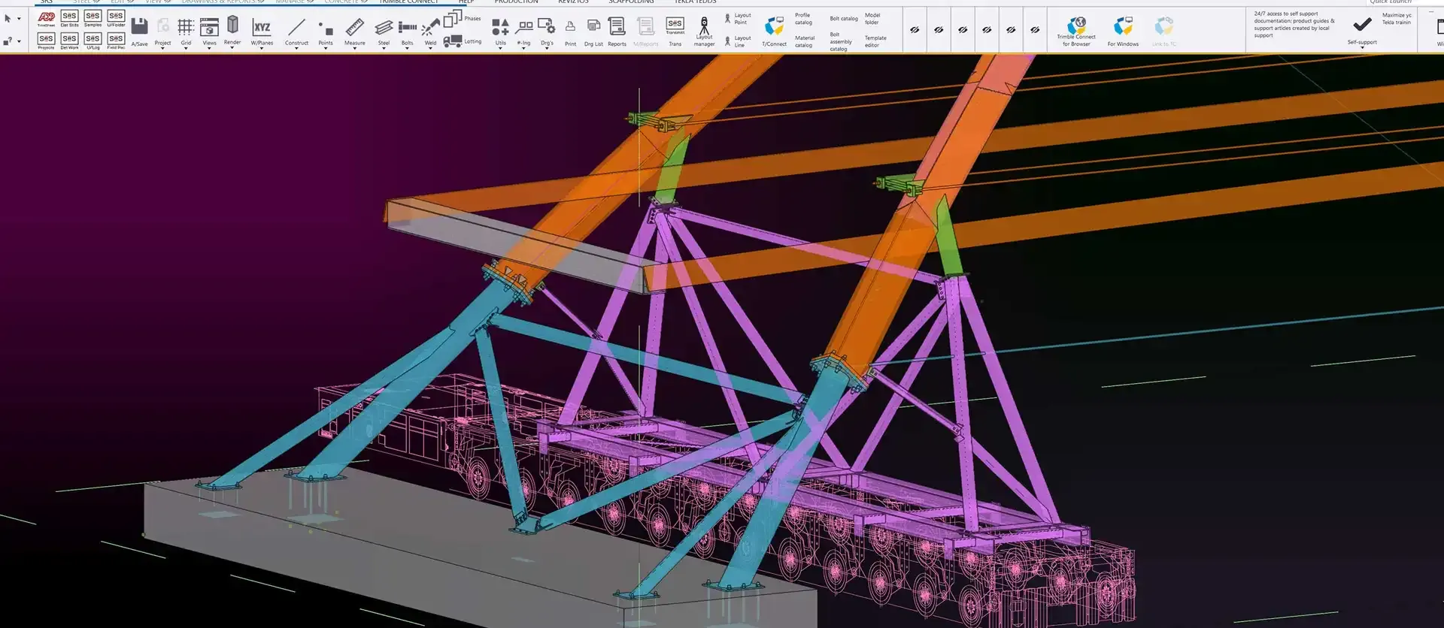Viewport: 1444px width, 628px height.
Task: Open the Material catalog
Action: [x=804, y=41]
